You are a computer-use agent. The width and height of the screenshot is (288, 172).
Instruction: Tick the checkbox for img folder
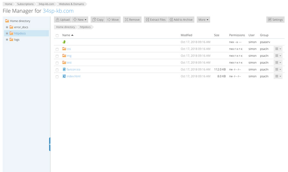[57, 56]
